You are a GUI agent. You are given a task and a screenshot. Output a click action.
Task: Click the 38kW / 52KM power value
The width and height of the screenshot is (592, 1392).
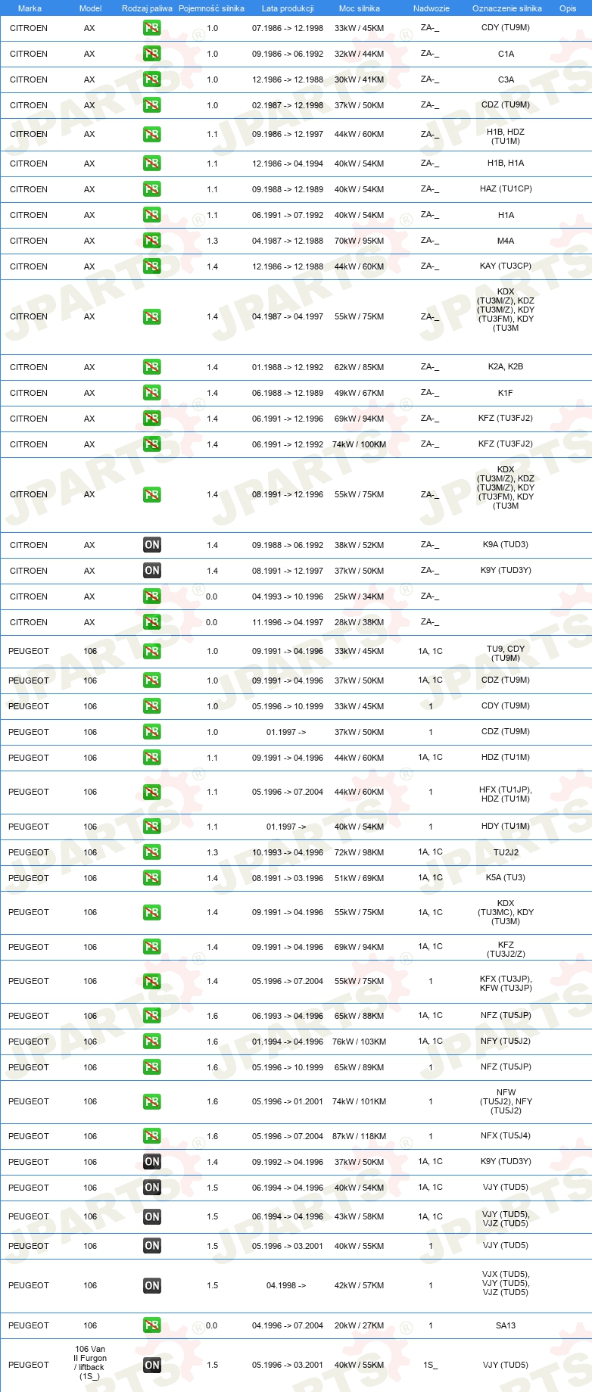(x=360, y=545)
